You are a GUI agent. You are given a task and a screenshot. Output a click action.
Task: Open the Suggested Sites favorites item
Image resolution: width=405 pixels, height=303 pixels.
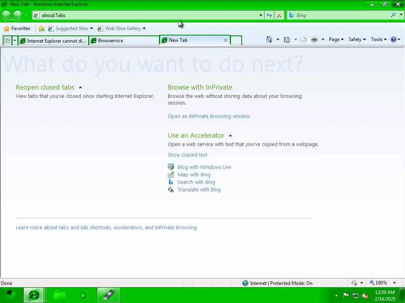pyautogui.click(x=70, y=28)
